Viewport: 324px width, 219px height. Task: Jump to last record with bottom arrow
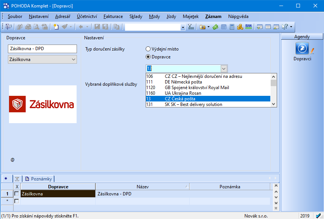pos(276,203)
